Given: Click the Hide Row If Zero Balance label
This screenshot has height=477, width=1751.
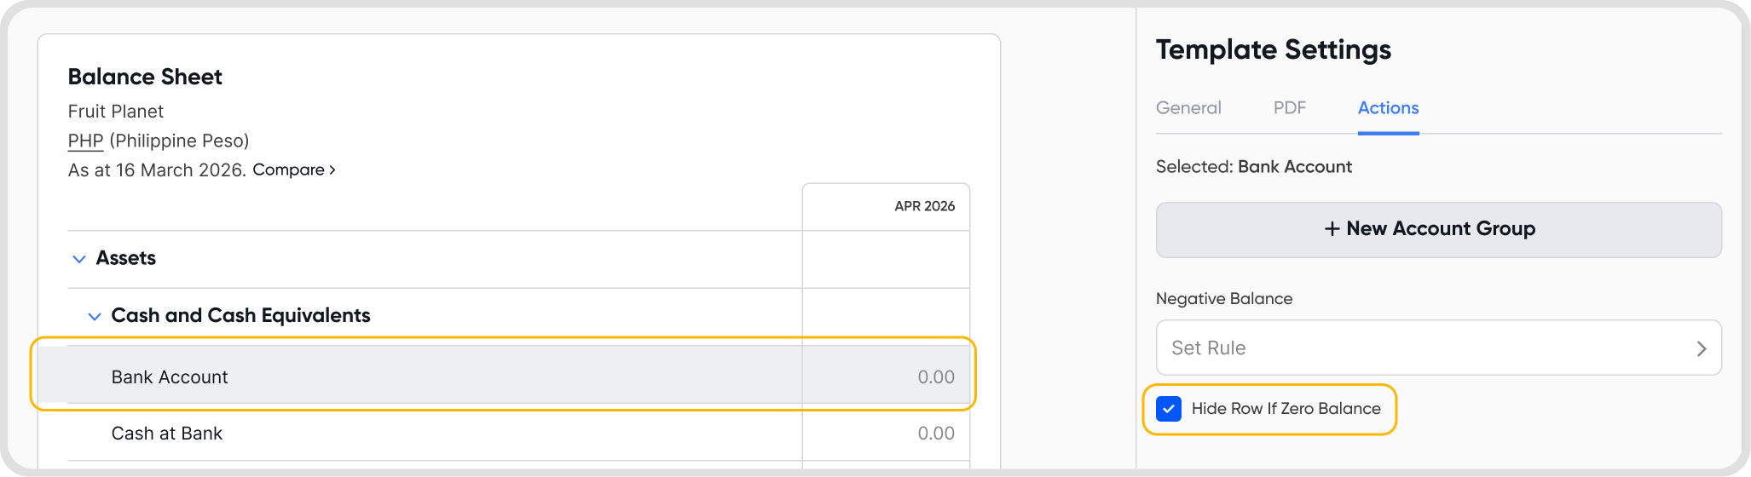Looking at the screenshot, I should pos(1286,409).
